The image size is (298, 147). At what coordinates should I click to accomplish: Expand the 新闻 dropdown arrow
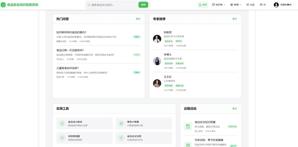pyautogui.click(x=240, y=5)
